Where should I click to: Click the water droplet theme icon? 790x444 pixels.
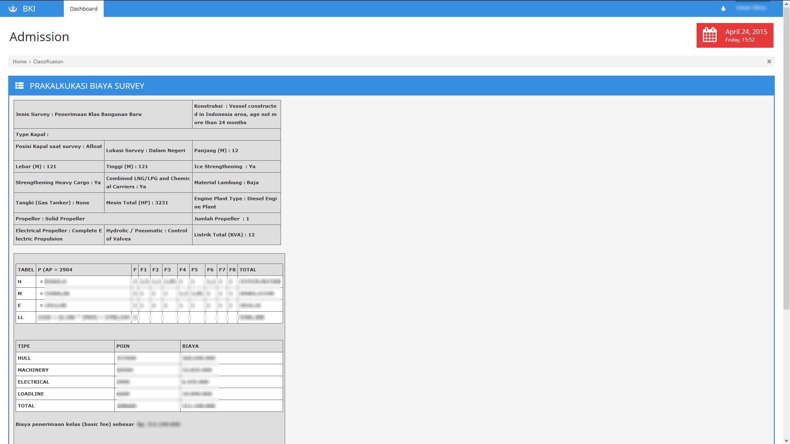click(723, 9)
